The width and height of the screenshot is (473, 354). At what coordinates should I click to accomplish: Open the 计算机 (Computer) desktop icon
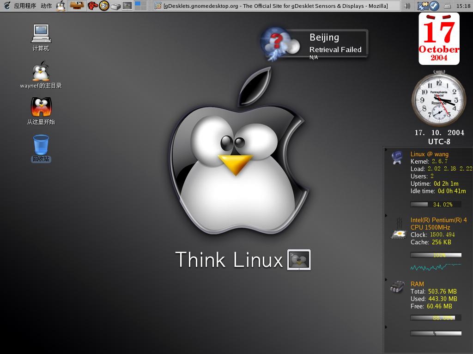click(41, 34)
